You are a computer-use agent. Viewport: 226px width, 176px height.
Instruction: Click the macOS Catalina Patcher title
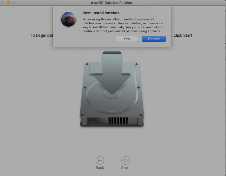[112, 3]
